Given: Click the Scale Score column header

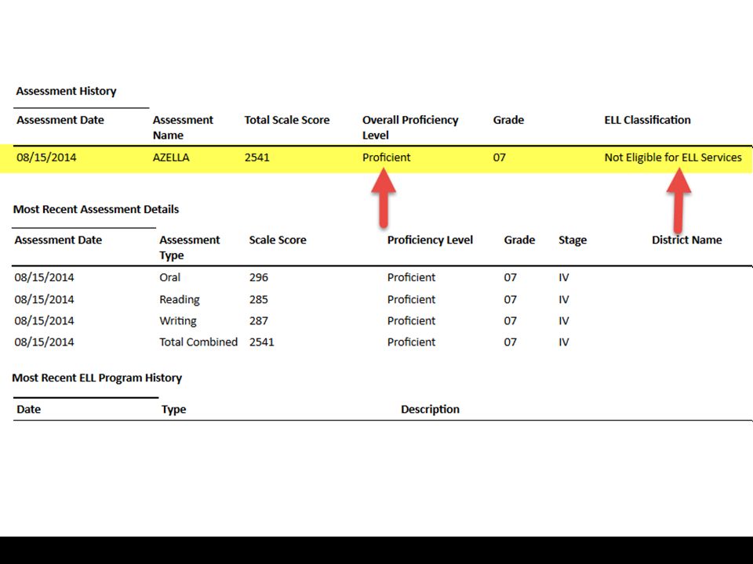Looking at the screenshot, I should [278, 240].
